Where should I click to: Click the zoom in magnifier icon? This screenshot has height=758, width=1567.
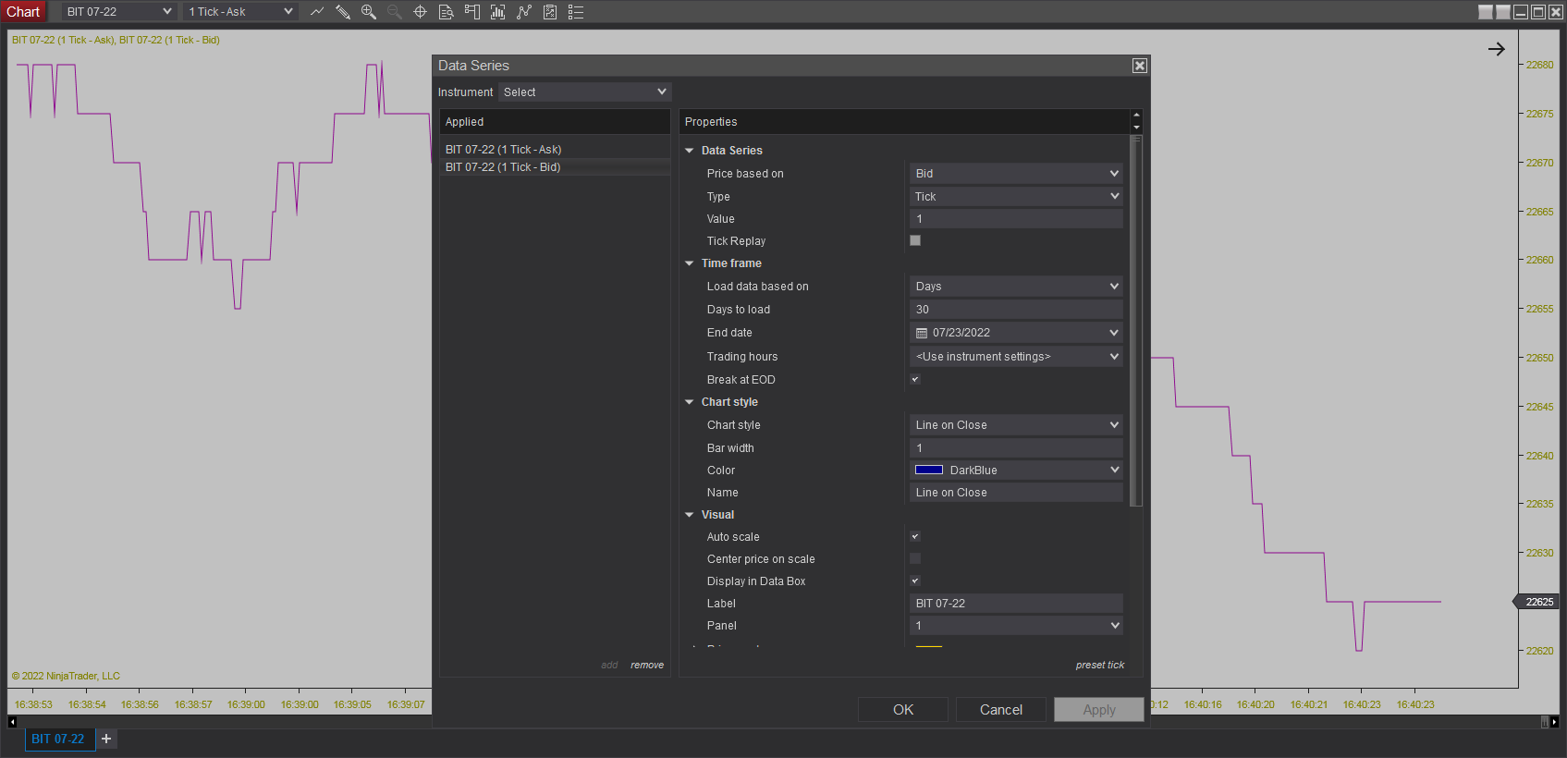(369, 12)
